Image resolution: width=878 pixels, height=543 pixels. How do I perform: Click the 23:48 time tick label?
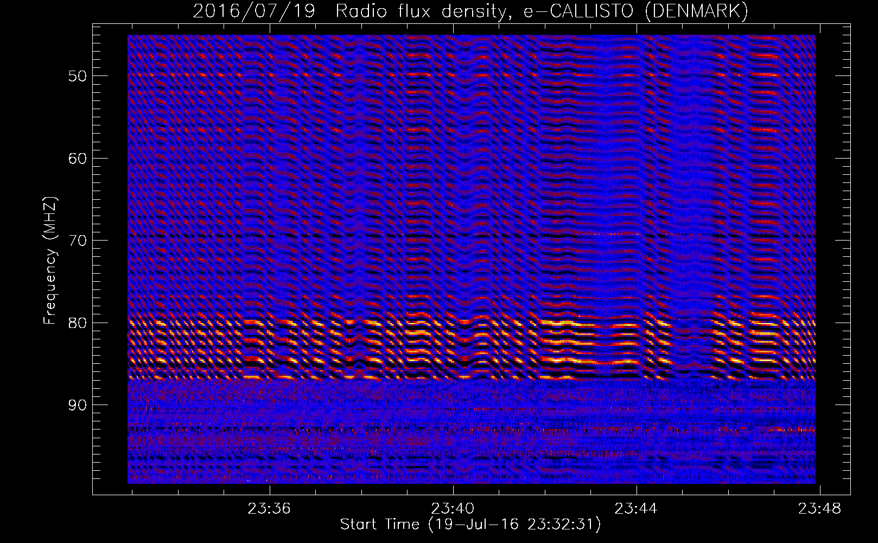pos(819,509)
